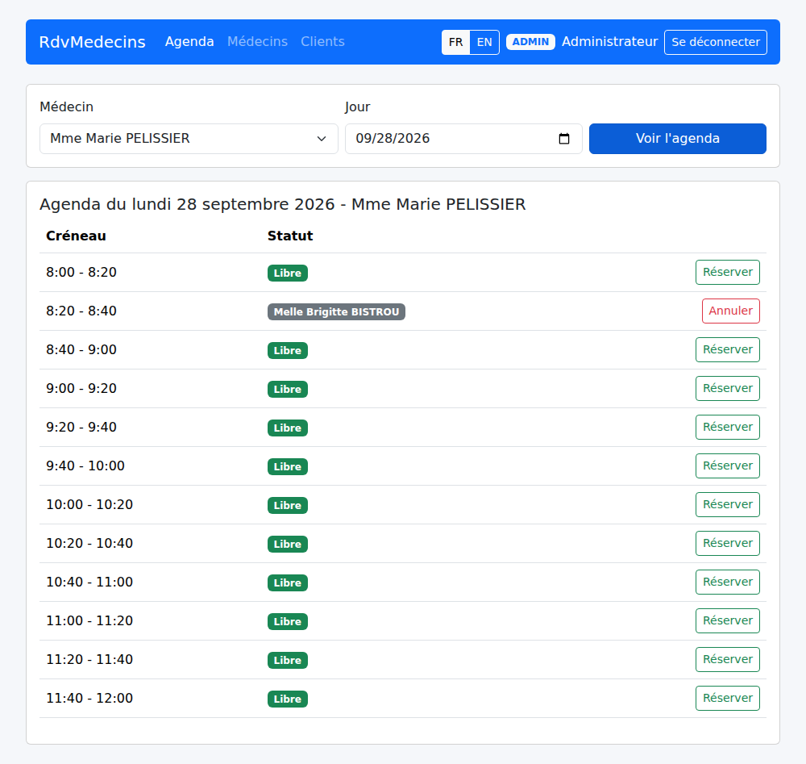
Task: Reserve the 10:00 - 10:20 slot
Action: (727, 505)
